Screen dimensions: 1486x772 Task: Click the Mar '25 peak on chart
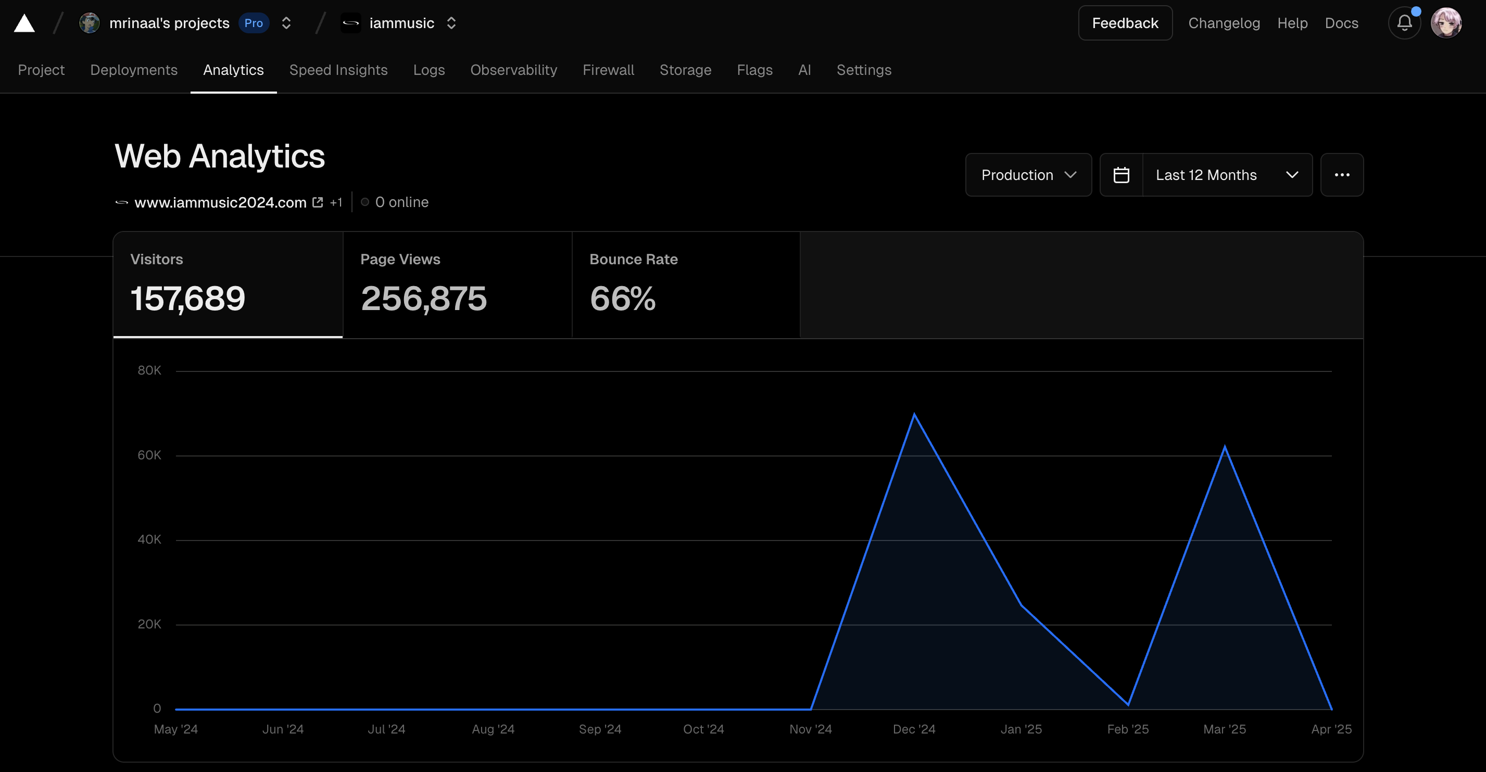(x=1225, y=447)
